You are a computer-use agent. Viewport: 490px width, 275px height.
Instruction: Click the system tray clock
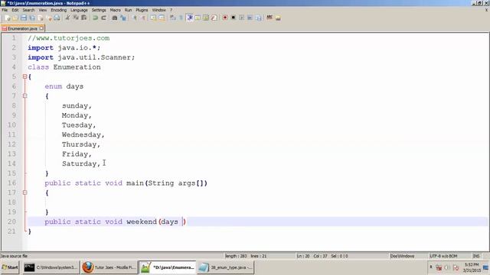(x=472, y=267)
